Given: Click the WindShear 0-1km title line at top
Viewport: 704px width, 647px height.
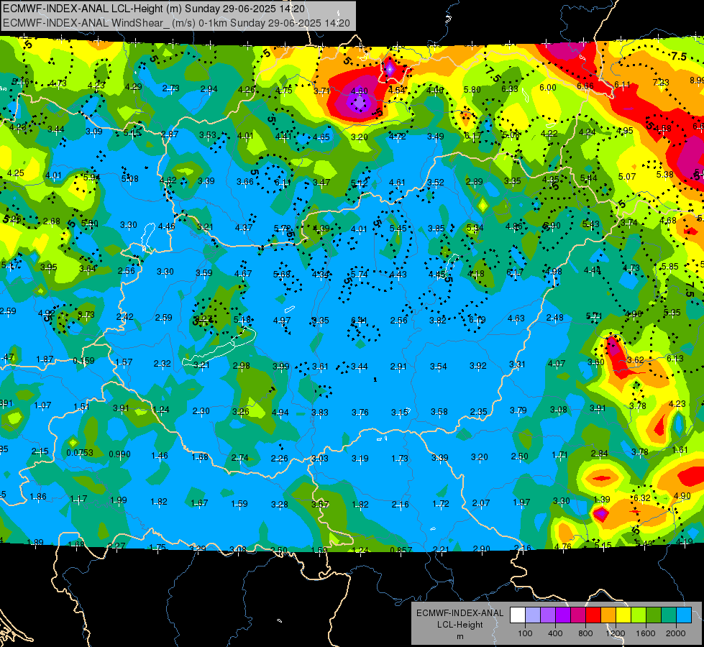Looking at the screenshot, I should 176,23.
